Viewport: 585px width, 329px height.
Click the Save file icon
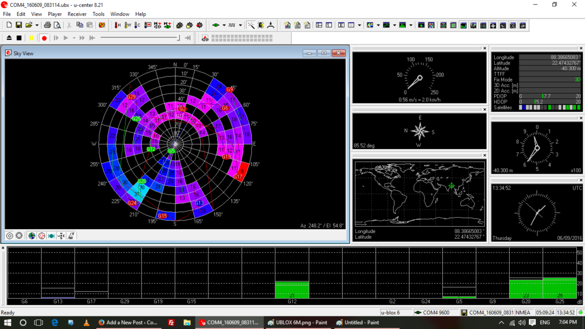point(18,25)
